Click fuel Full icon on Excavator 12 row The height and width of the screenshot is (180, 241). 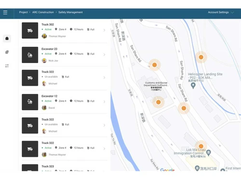[x=88, y=101]
